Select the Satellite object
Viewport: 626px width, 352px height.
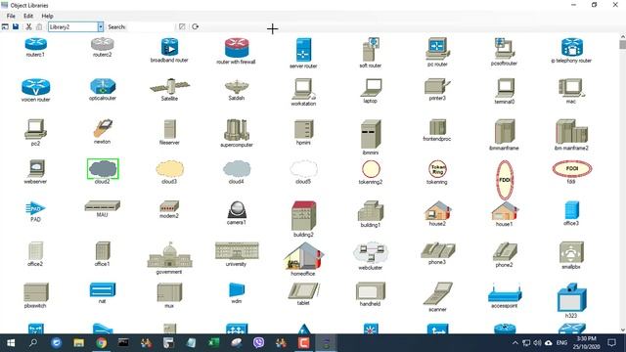169,86
